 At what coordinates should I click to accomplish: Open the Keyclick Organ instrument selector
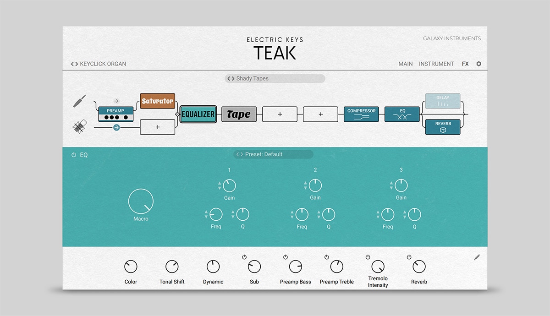[x=99, y=64]
